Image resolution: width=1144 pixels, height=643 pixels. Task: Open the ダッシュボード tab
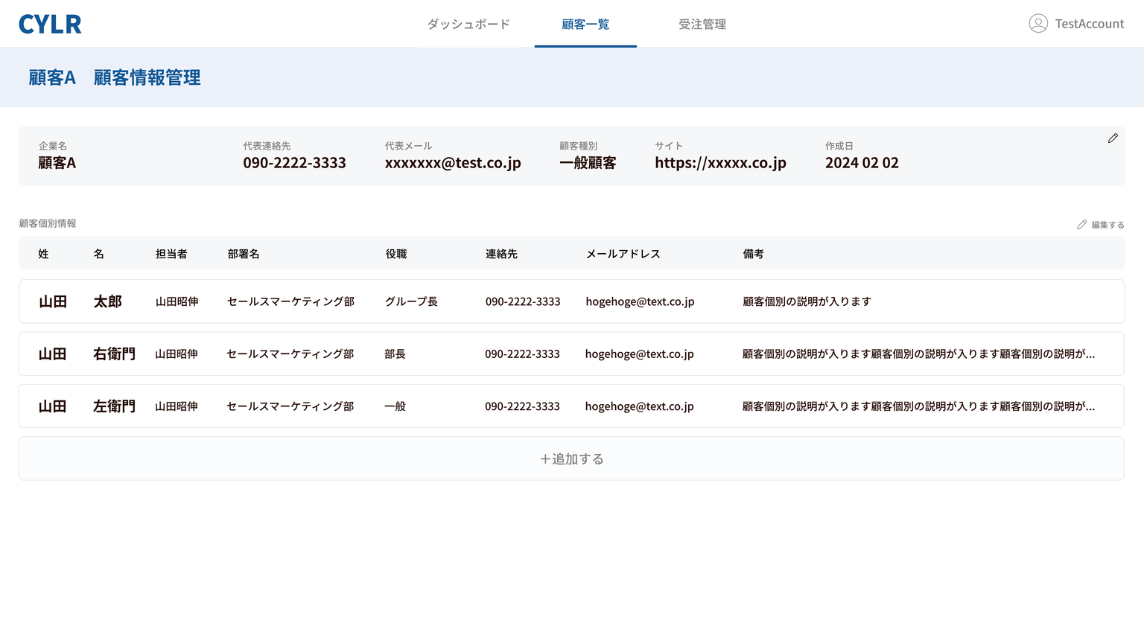click(468, 25)
